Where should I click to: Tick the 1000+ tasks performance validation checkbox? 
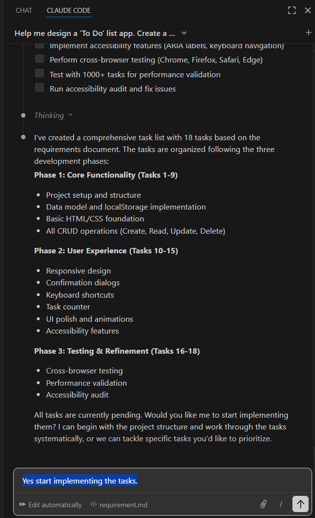40,74
